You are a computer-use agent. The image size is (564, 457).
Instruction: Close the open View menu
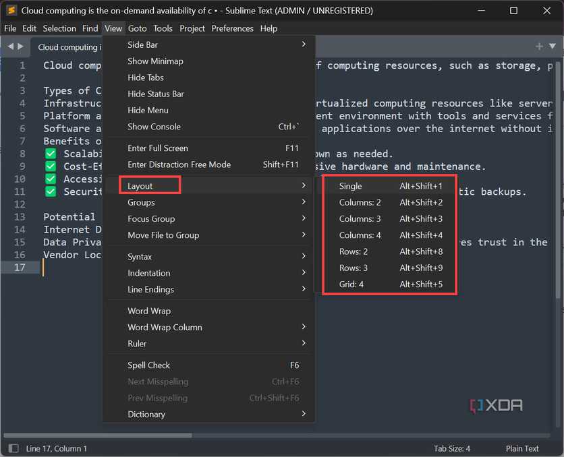(113, 28)
